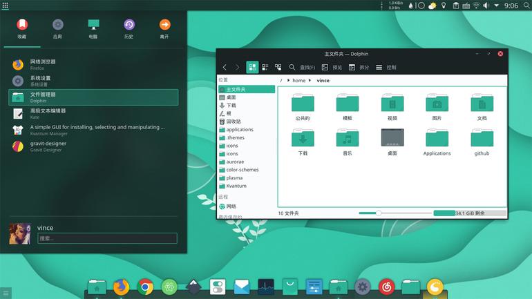Screen dimensions: 532x299
Task: Switch Dolphin to compact view mode
Action: [265, 67]
